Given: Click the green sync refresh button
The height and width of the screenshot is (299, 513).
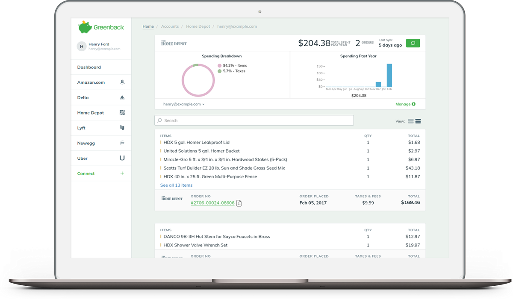Looking at the screenshot, I should click(x=413, y=43).
